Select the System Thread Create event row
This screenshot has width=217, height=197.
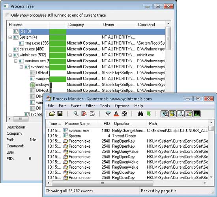[127, 136]
